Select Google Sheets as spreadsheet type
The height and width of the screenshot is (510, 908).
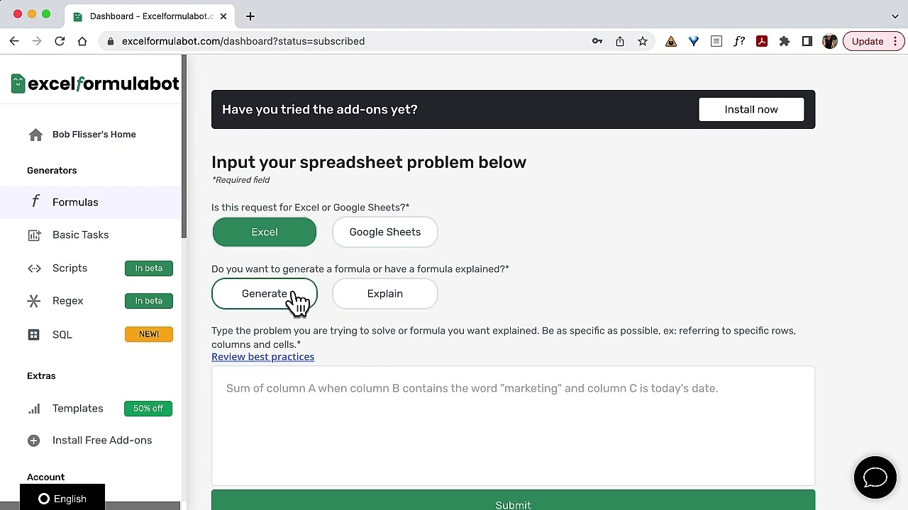[385, 232]
